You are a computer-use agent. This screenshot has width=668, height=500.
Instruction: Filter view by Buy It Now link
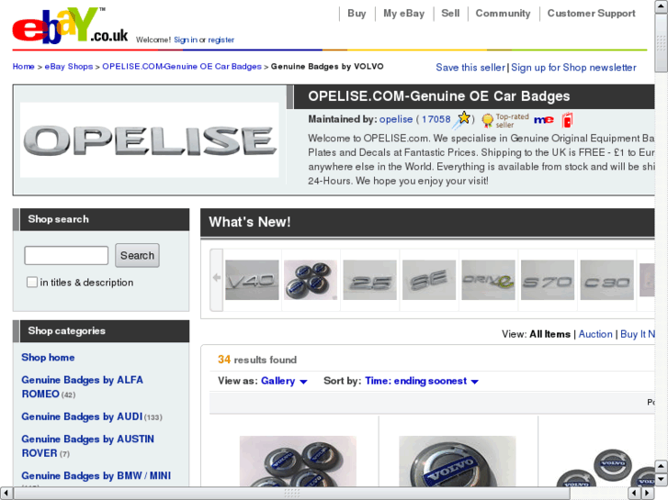point(638,334)
